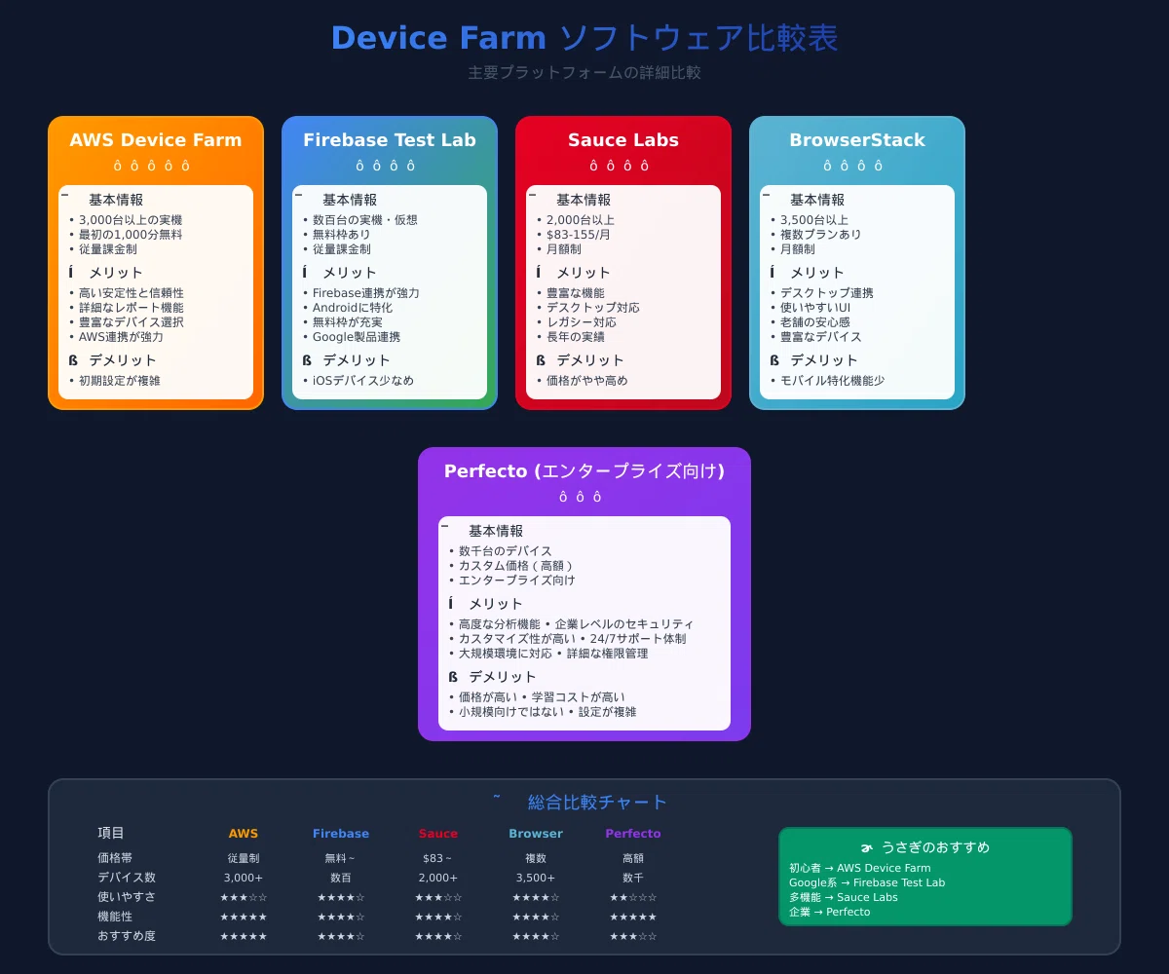Click the BrowserStack card title
The height and width of the screenshot is (974, 1169).
[x=857, y=140]
